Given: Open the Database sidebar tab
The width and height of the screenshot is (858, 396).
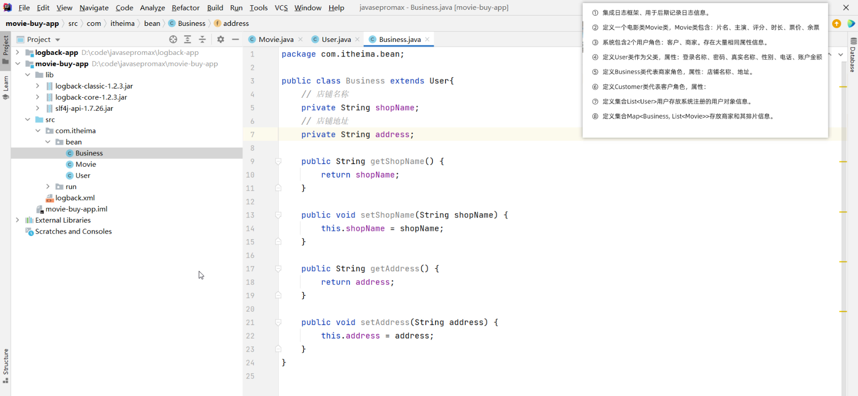Looking at the screenshot, I should [x=853, y=55].
